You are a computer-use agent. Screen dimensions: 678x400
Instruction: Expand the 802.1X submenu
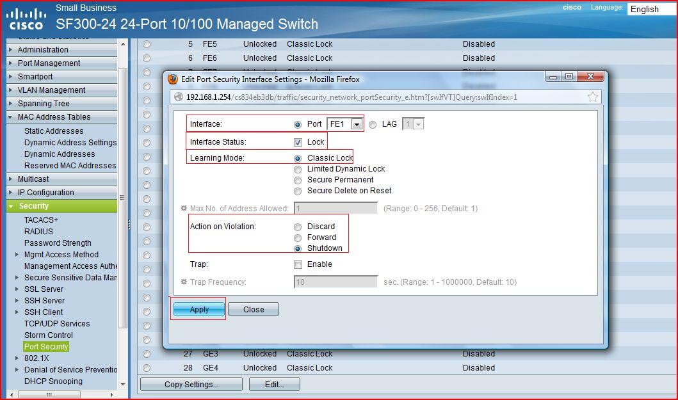coord(17,358)
